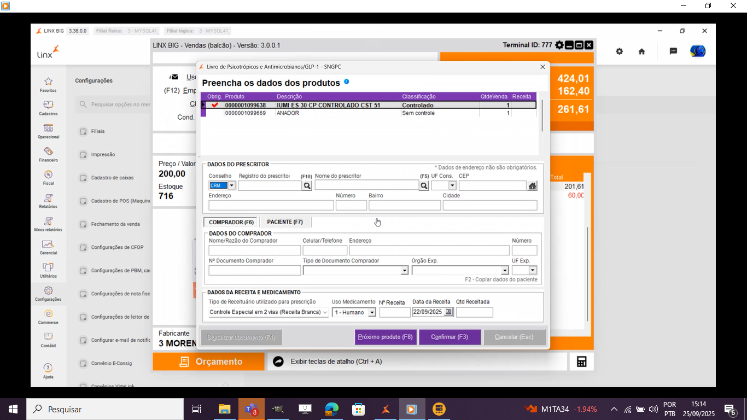This screenshot has width=747, height=420.
Task: Open chat messages icon in Linx Big header
Action: (673, 51)
